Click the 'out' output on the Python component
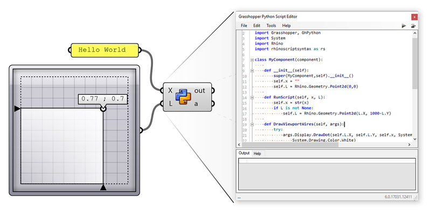This screenshot has height=215, width=431. coord(200,90)
